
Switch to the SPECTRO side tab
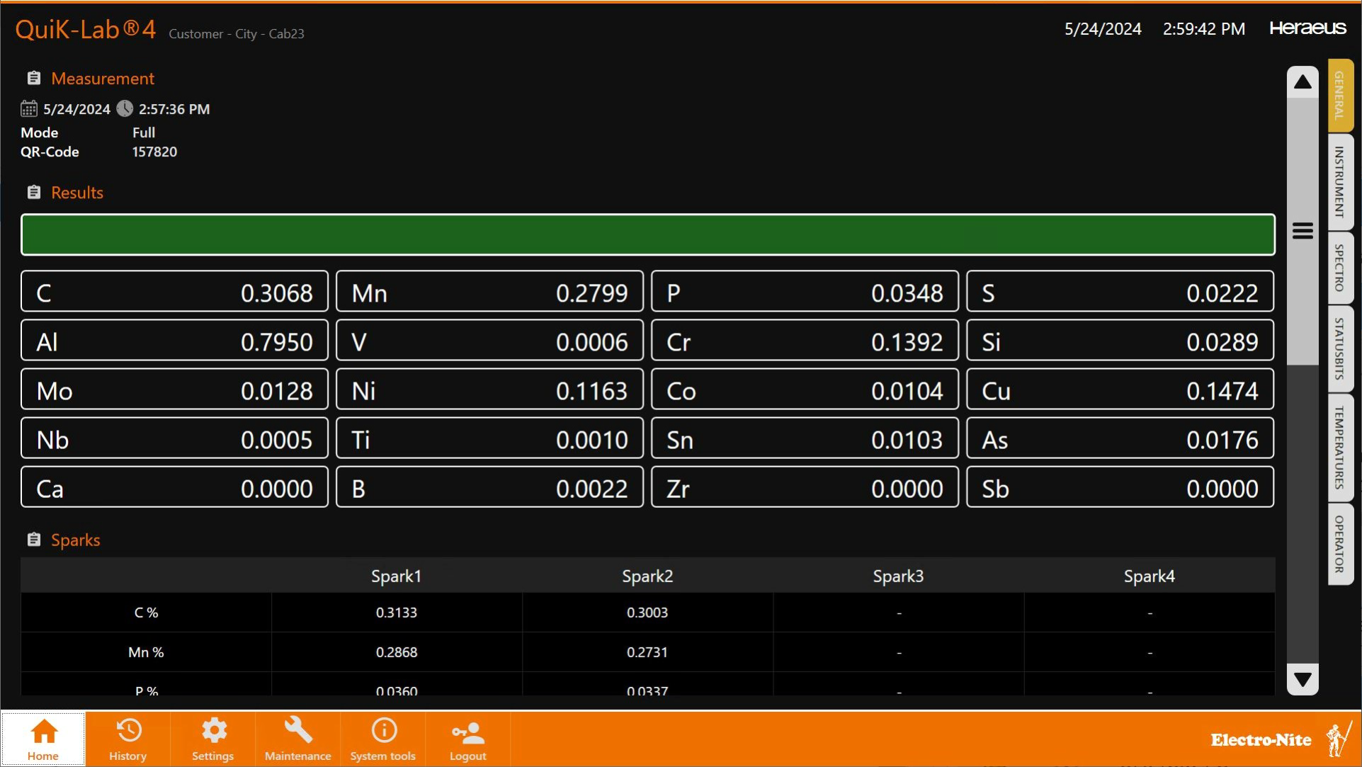click(1339, 267)
